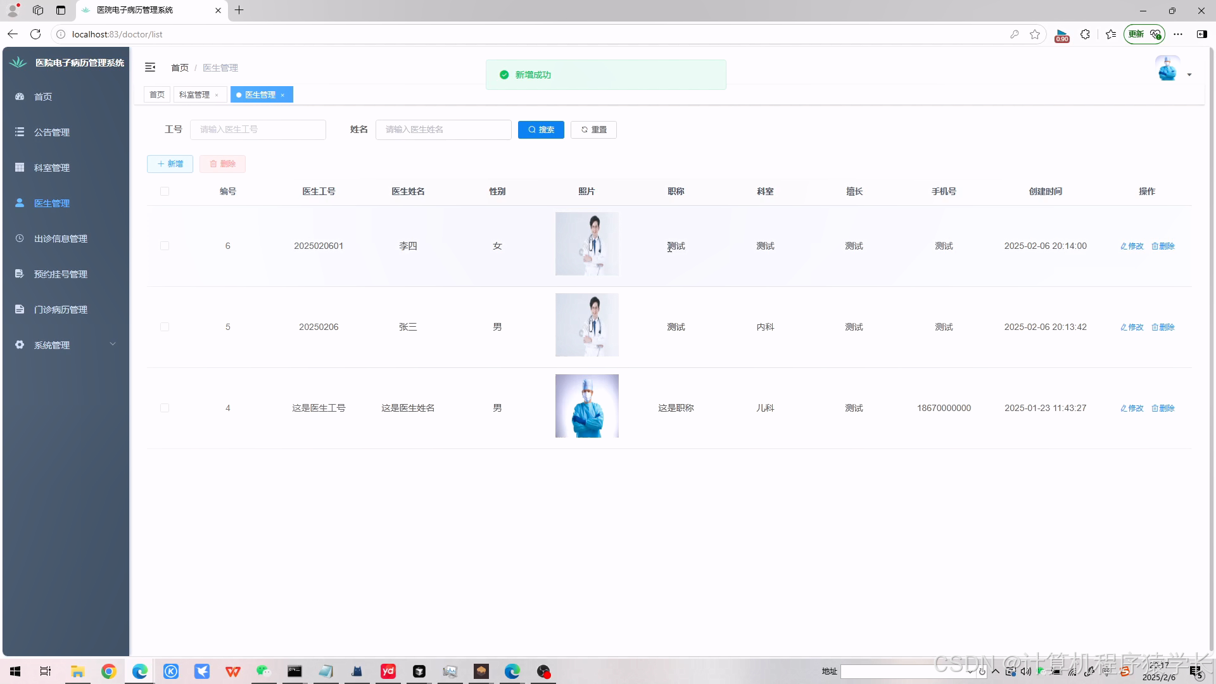Click 修改 for 这是医生姓名 row

[1132, 408]
